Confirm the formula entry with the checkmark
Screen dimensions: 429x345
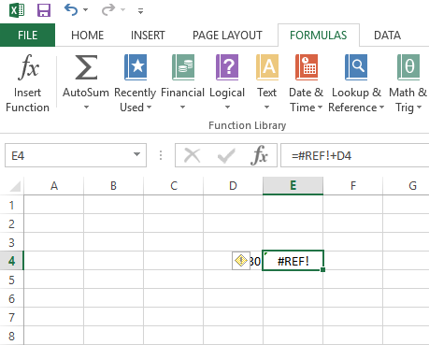coord(226,155)
